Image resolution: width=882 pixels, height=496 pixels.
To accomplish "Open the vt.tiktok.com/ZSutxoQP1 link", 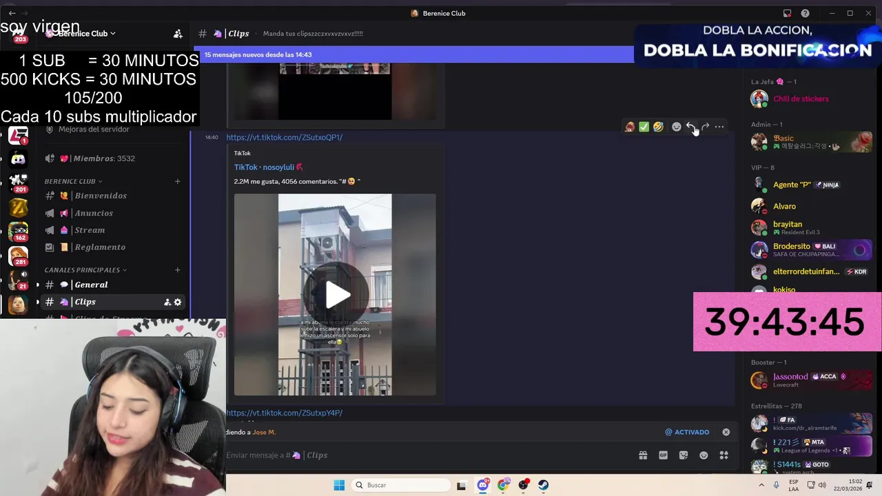I will pos(284,137).
